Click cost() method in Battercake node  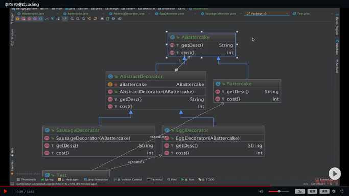pyautogui.click(x=247, y=99)
